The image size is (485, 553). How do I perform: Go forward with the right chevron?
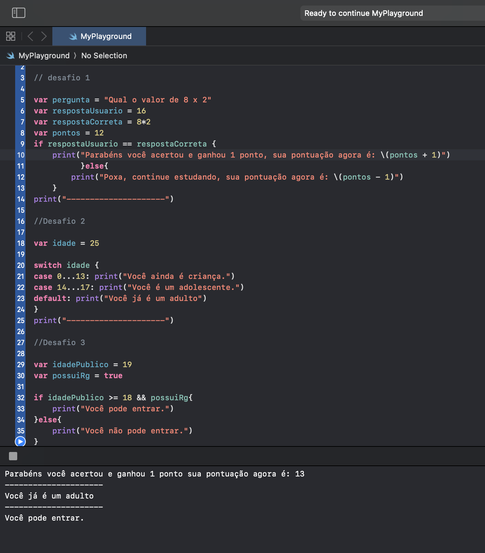click(x=44, y=36)
